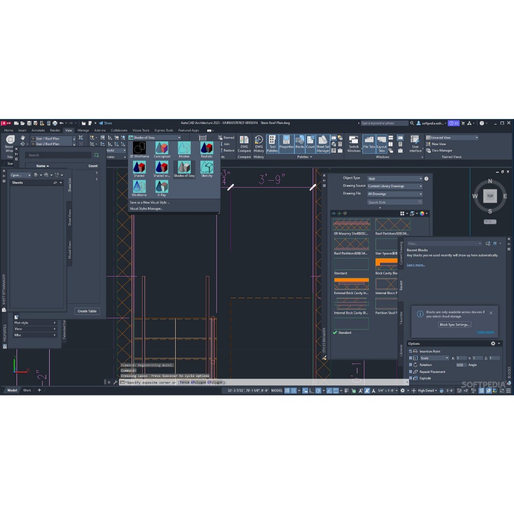Click the Count palette Search field
Screen dimensions: 514x514
pyautogui.click(x=59, y=155)
